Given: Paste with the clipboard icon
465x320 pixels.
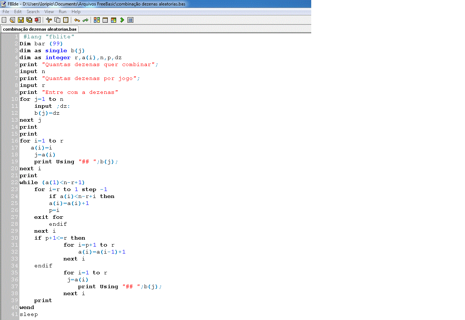Looking at the screenshot, I should (x=66, y=20).
